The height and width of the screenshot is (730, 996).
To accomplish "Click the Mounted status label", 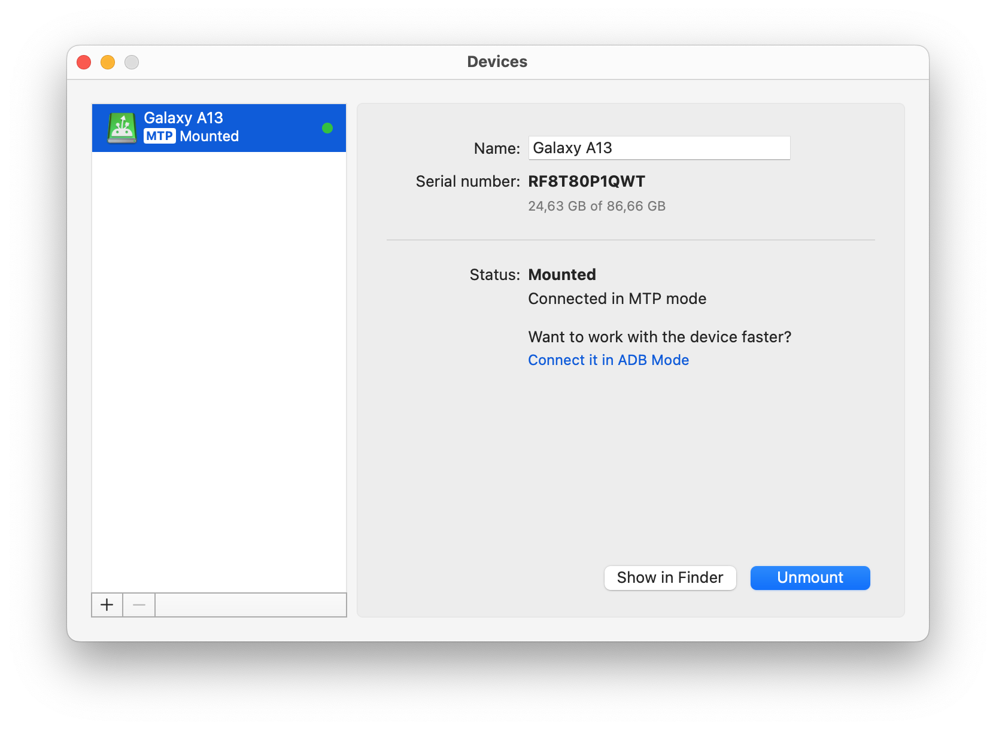I will click(561, 274).
